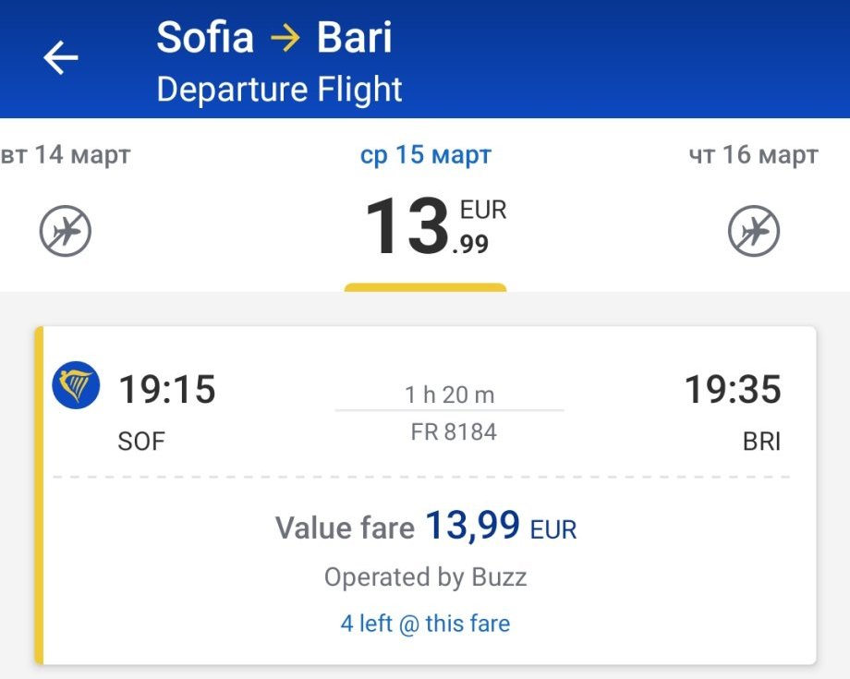850x679 pixels.
Task: Tap the 13.99 EUR price for 15 март
Action: [x=434, y=226]
